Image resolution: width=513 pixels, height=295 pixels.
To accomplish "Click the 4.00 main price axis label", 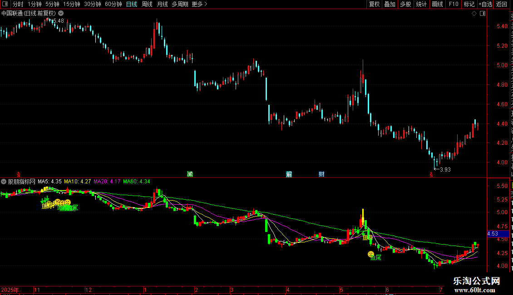I will point(502,162).
